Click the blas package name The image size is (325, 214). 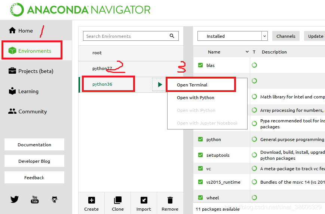211,65
